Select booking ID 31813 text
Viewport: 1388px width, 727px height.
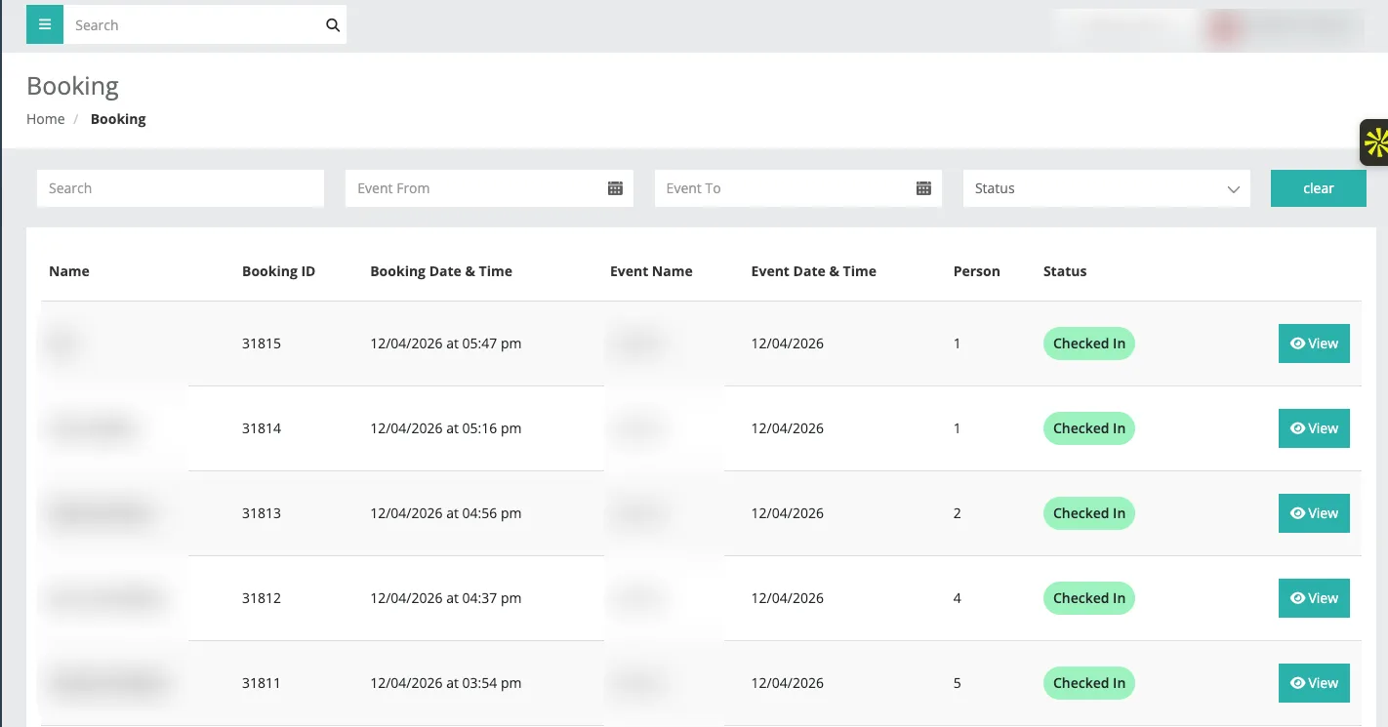(262, 513)
